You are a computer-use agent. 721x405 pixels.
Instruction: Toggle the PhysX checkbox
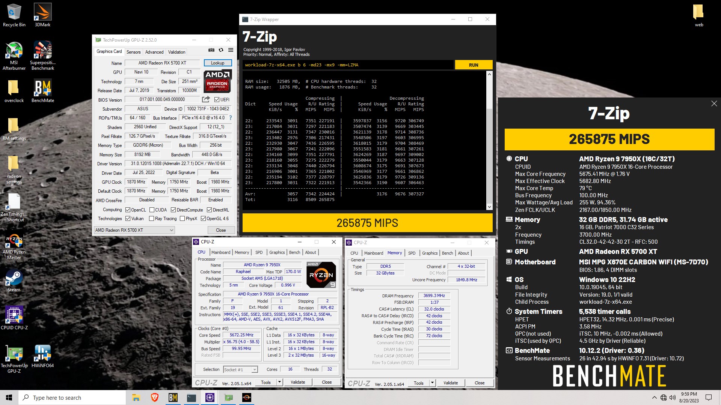182,219
